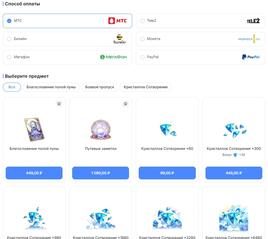This screenshot has height=239, width=268.
Task: Switch to the Все filter tab
Action: (x=12, y=87)
